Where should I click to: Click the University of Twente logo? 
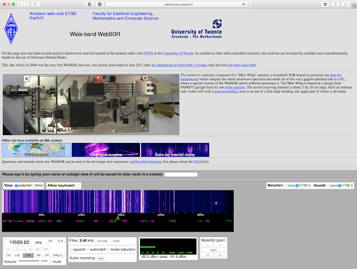[x=196, y=29]
